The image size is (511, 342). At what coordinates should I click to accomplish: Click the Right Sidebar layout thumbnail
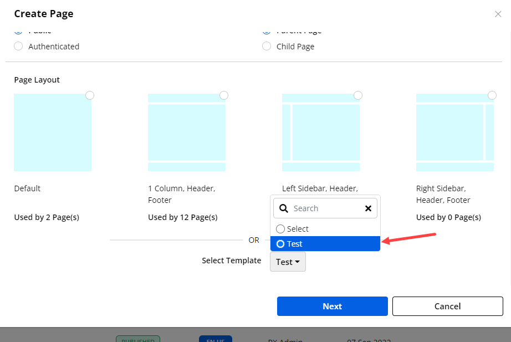pos(455,132)
